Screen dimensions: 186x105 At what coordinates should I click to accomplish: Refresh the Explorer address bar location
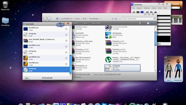[x=116, y=19]
